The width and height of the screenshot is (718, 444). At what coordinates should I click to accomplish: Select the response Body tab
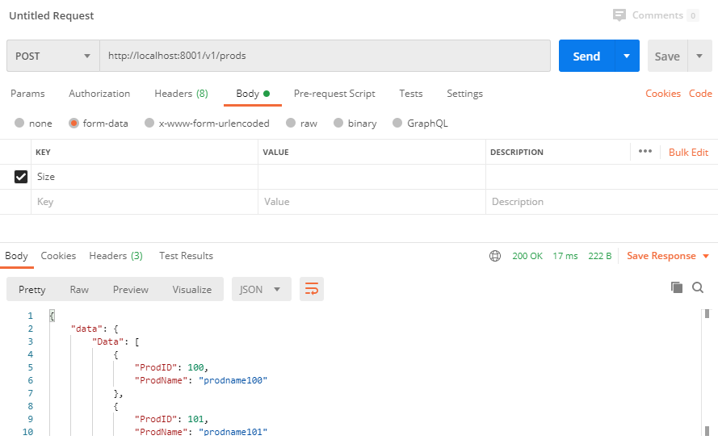coord(16,256)
